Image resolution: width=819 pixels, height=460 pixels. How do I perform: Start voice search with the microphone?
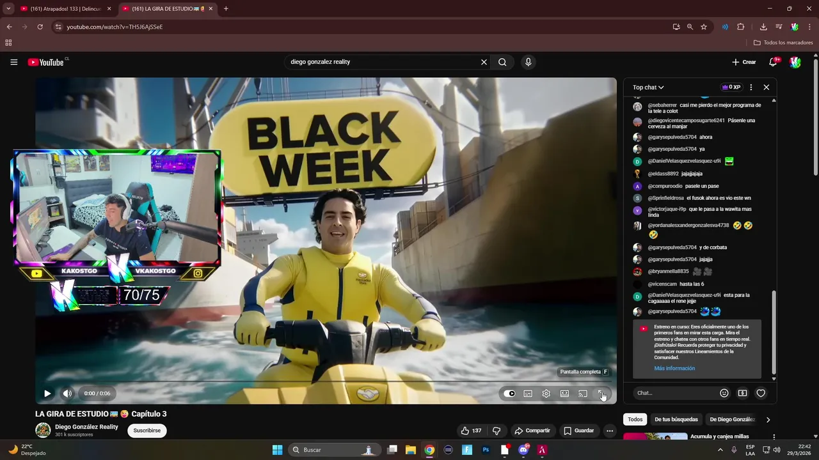pyautogui.click(x=528, y=62)
